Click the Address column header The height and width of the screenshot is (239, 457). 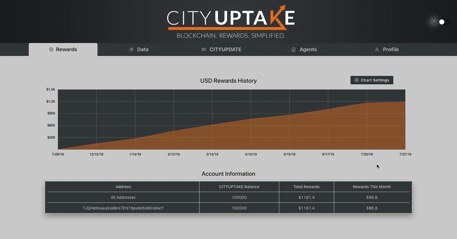tap(123, 187)
